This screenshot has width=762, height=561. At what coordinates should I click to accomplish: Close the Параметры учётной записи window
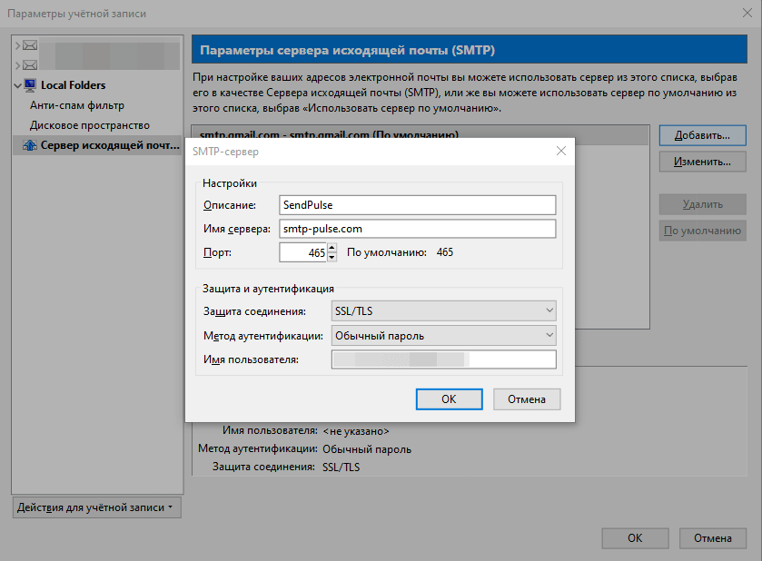point(741,14)
